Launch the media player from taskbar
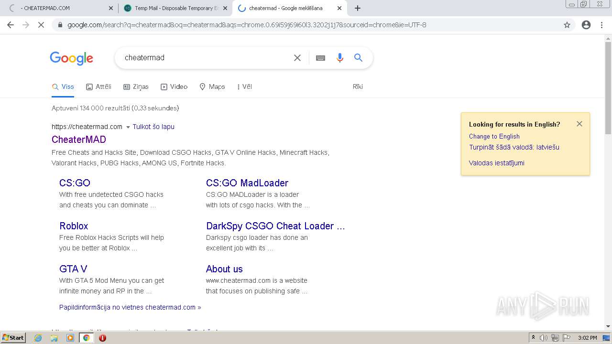Viewport: 612px width, 344px height. pyautogui.click(x=70, y=338)
